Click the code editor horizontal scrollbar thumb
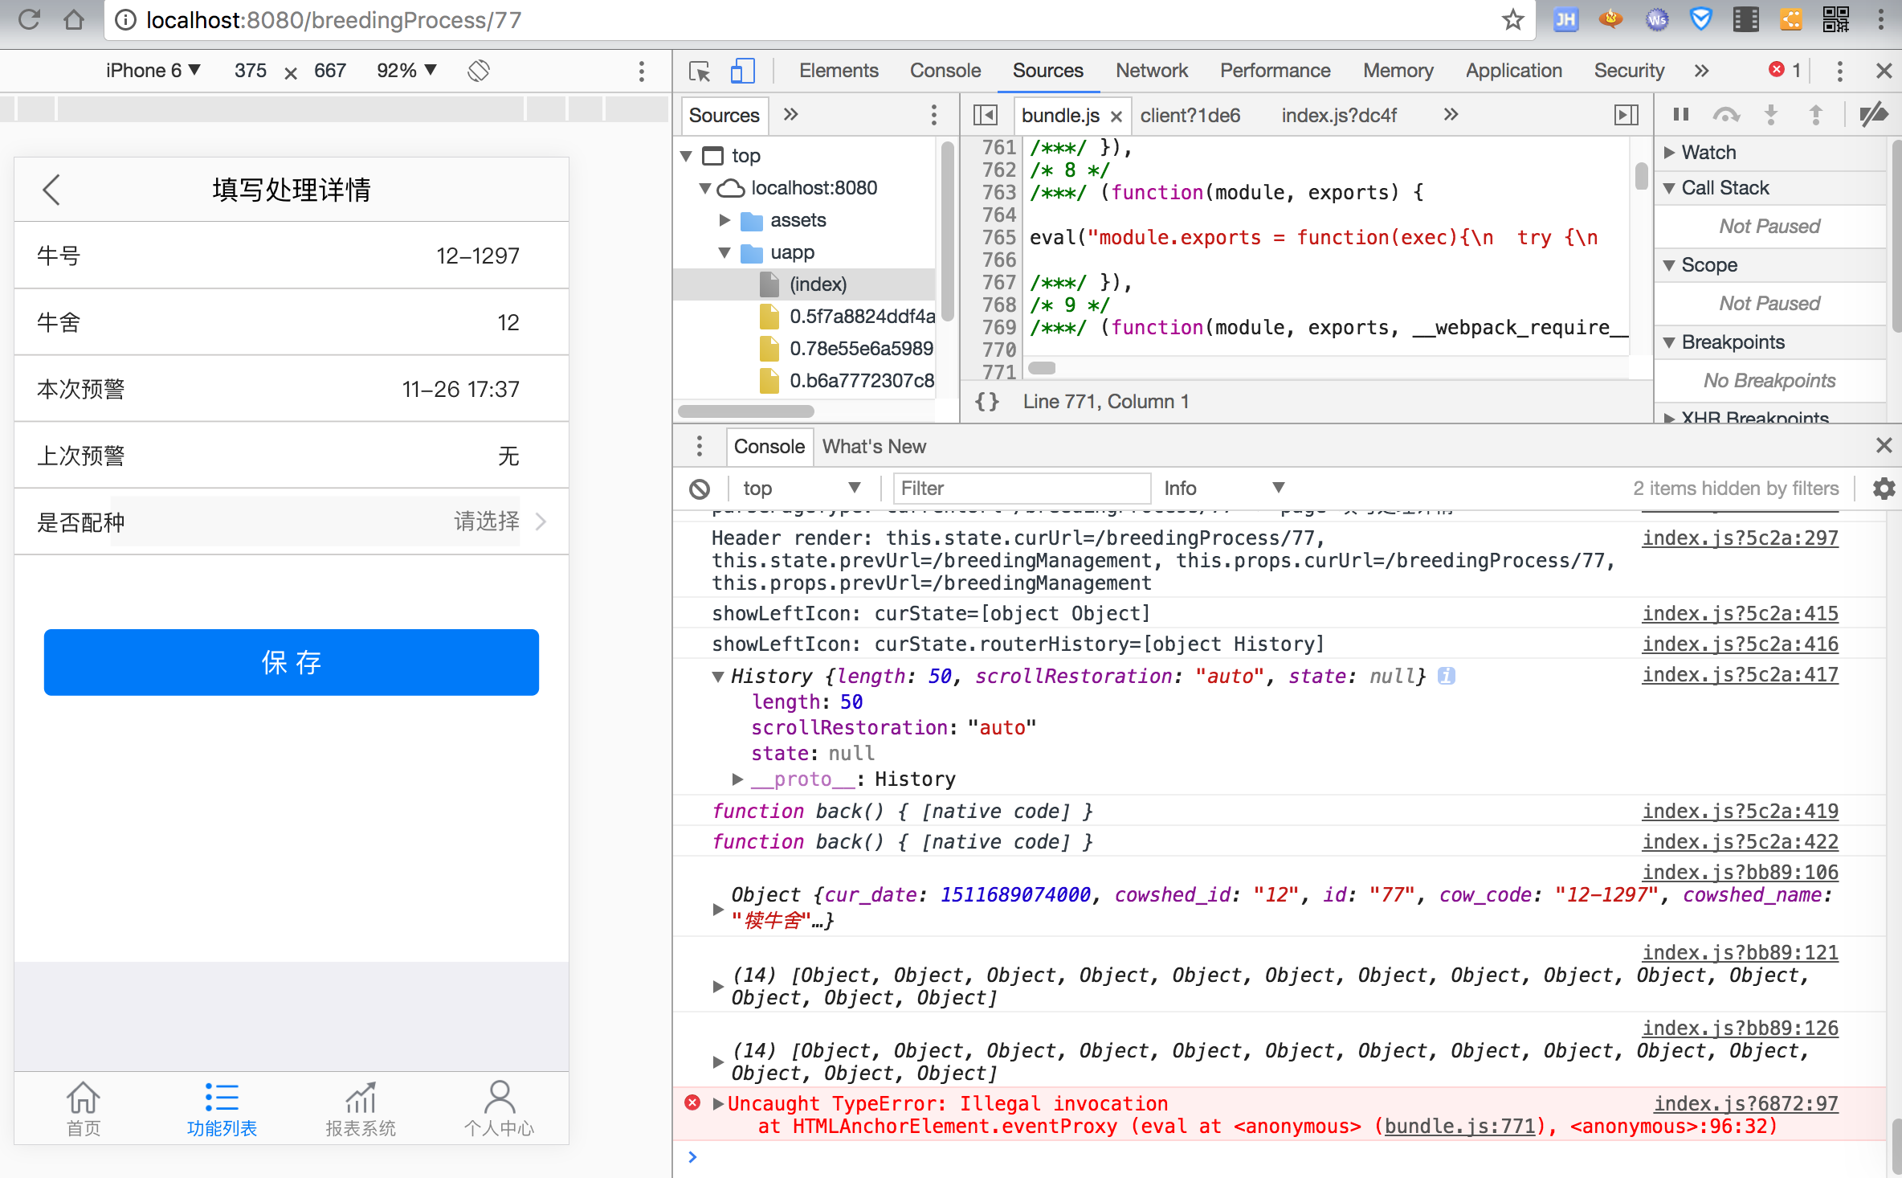This screenshot has width=1902, height=1178. [1042, 368]
